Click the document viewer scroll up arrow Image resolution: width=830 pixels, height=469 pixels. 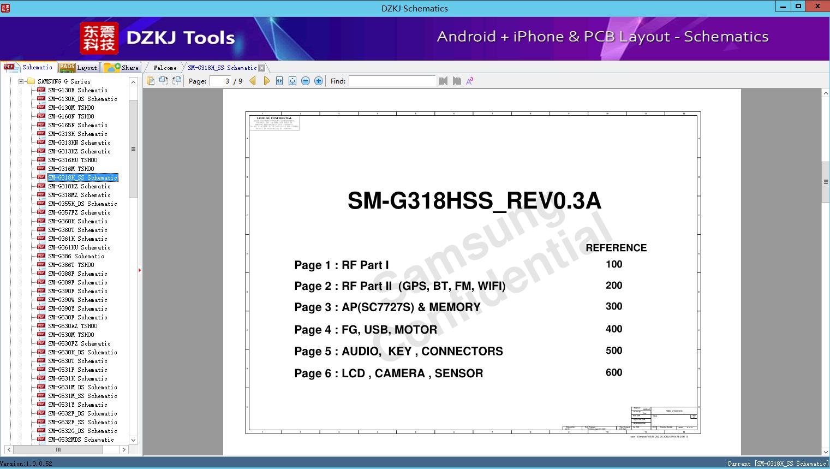tap(826, 93)
